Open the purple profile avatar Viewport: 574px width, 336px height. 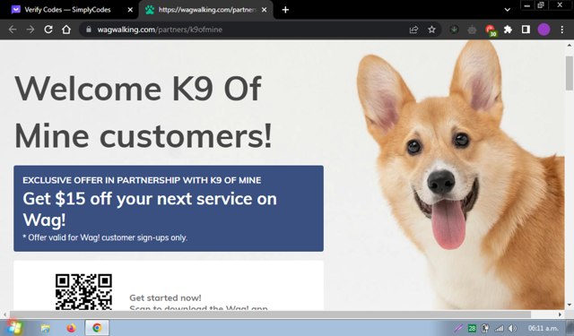click(544, 30)
